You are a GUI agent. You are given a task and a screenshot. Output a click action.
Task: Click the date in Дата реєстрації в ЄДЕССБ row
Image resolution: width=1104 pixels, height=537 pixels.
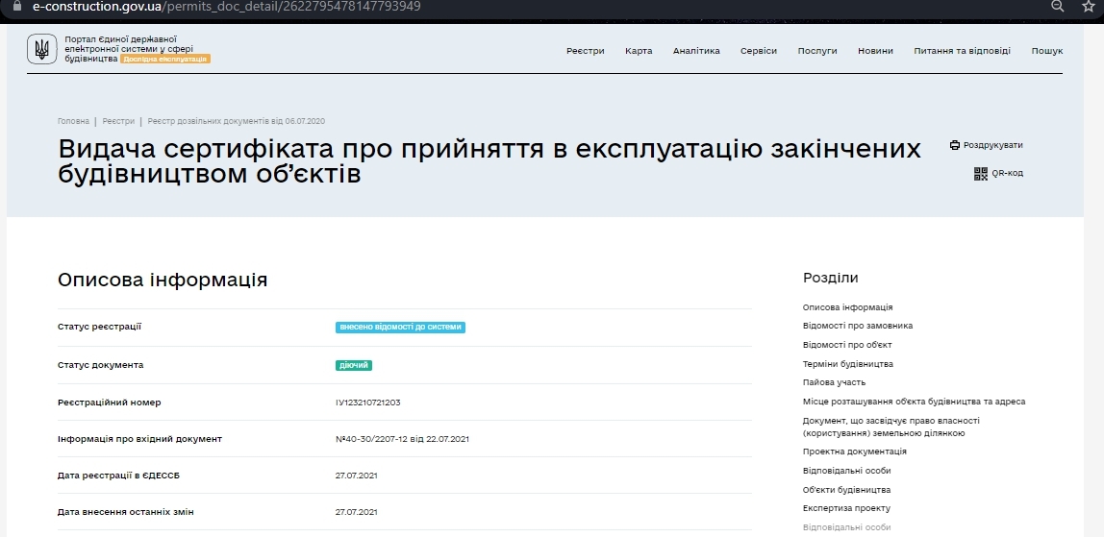(357, 476)
